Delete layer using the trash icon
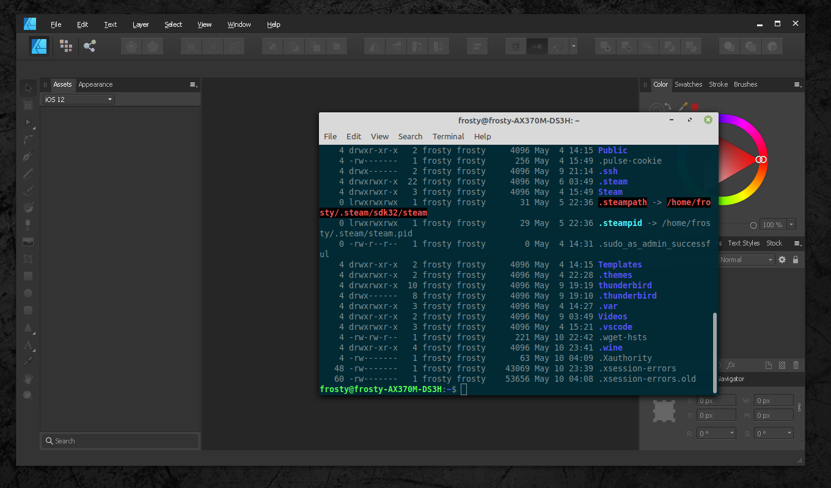 [x=796, y=365]
